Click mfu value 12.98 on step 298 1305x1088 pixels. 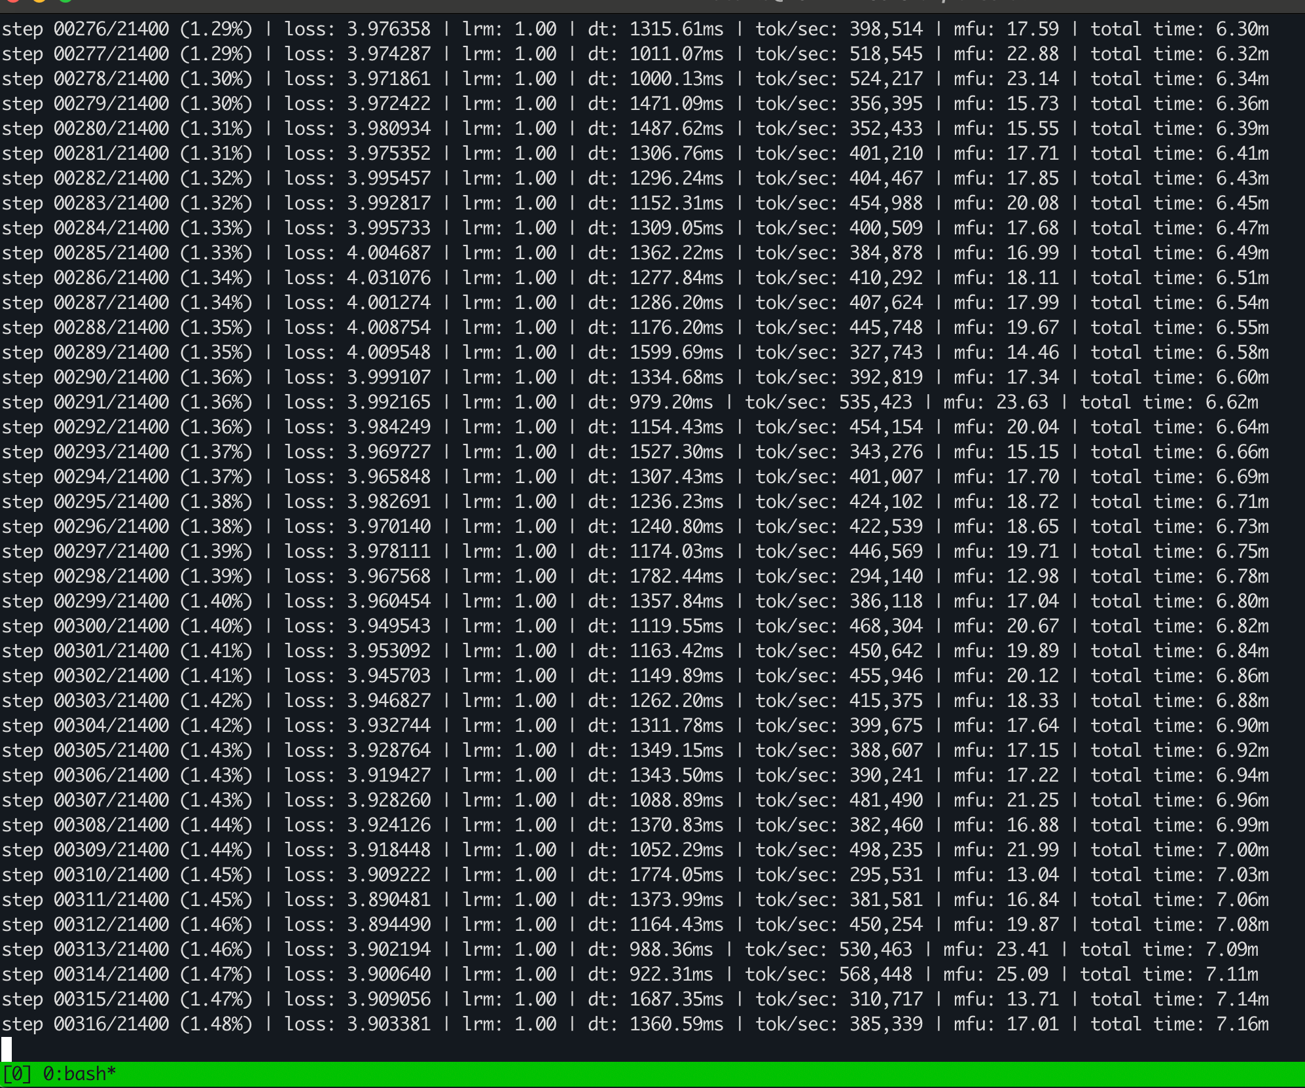tap(1033, 576)
